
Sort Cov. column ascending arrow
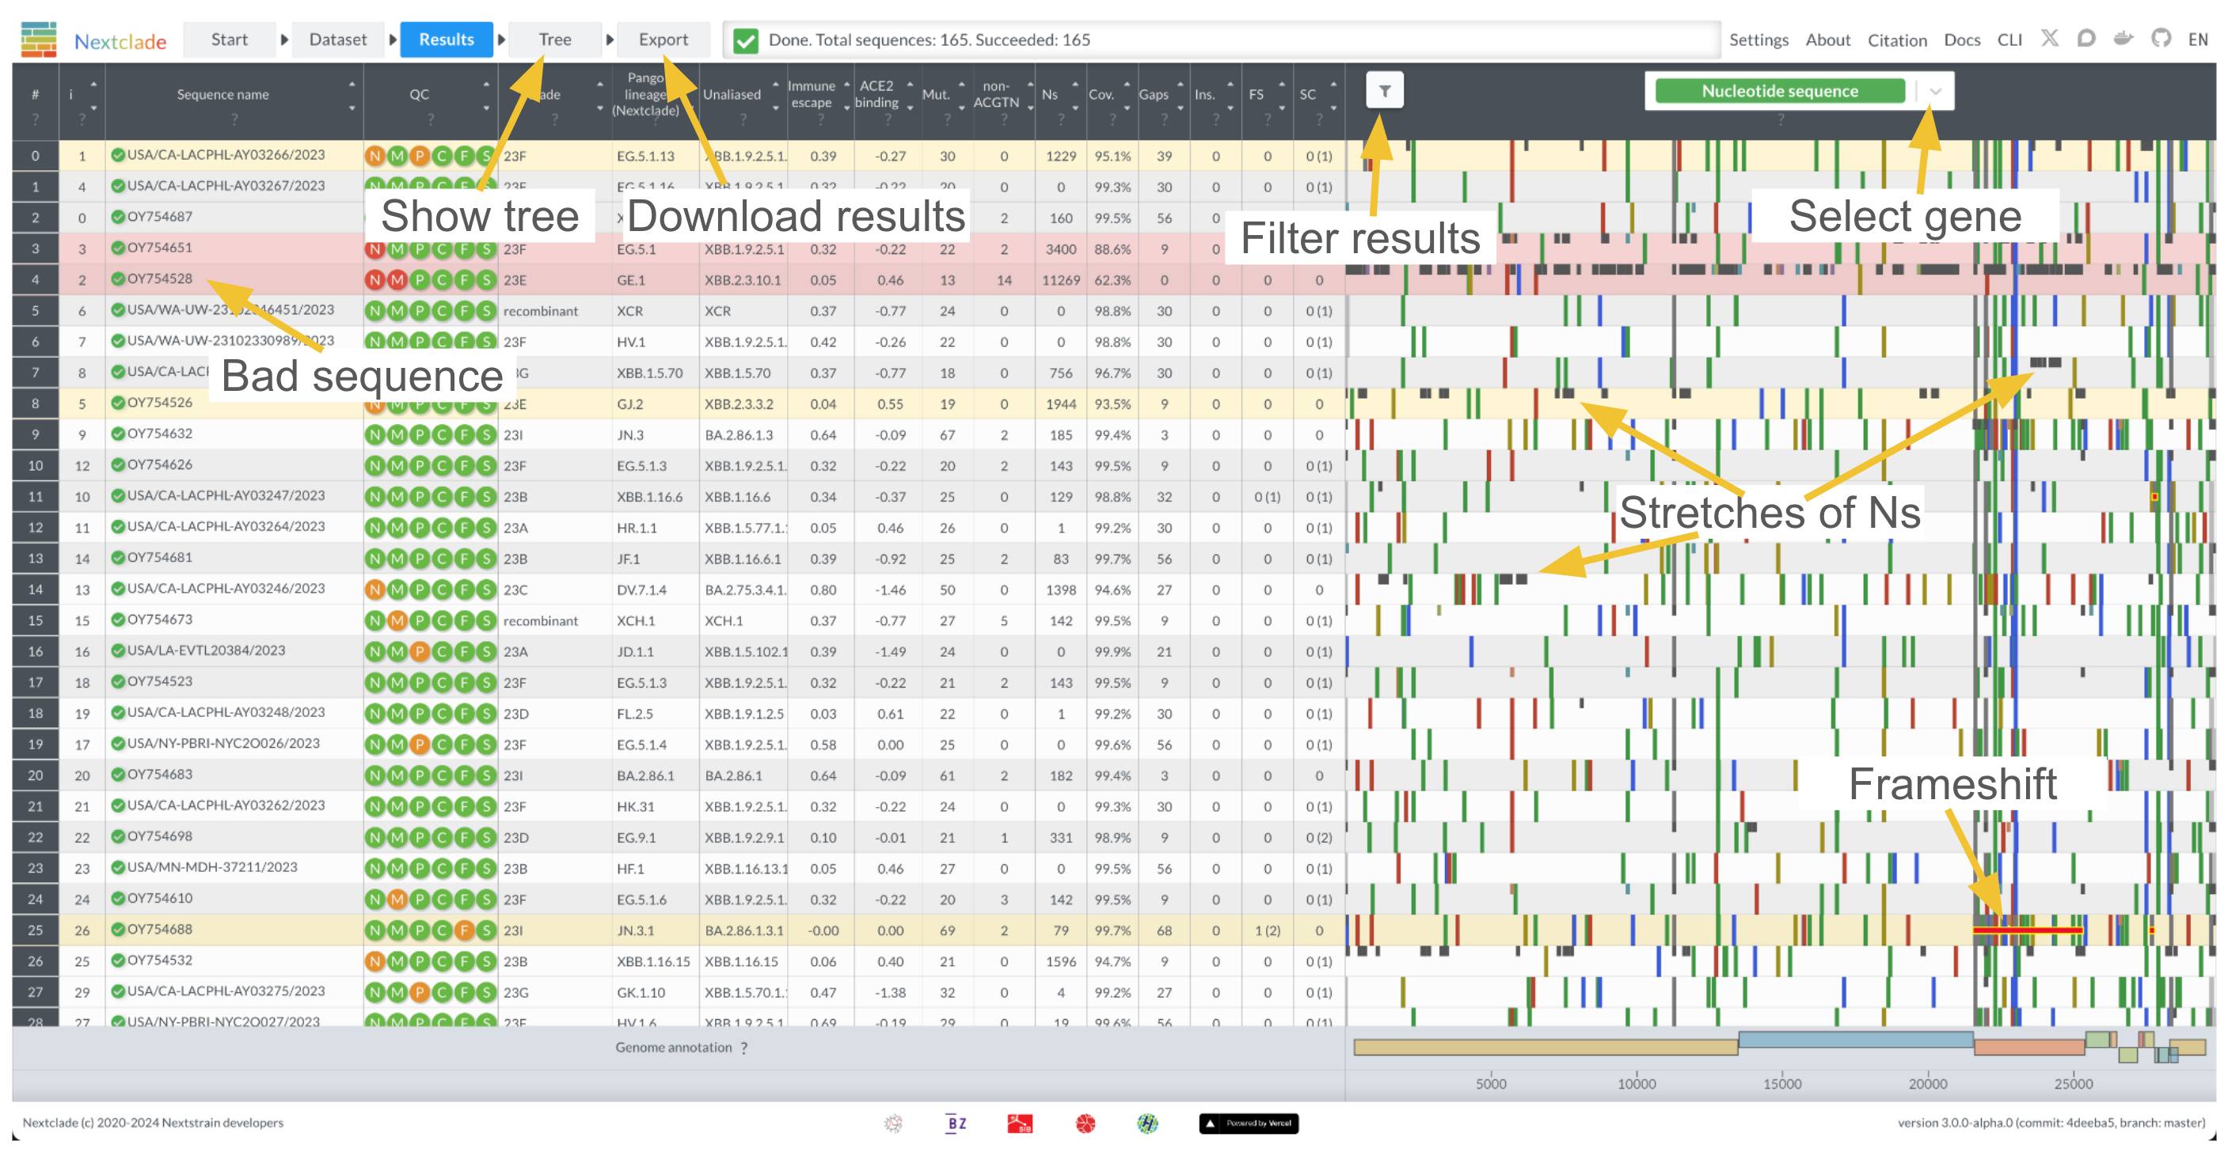pyautogui.click(x=1127, y=84)
